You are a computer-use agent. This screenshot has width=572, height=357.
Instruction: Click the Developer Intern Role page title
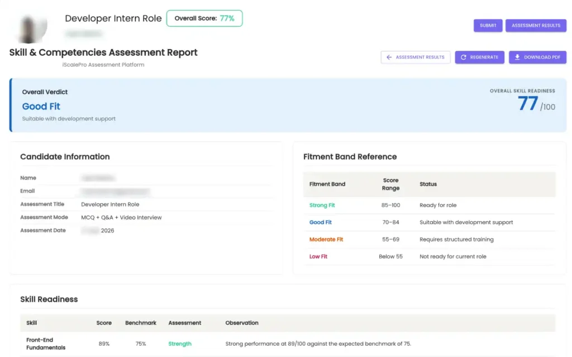(113, 18)
